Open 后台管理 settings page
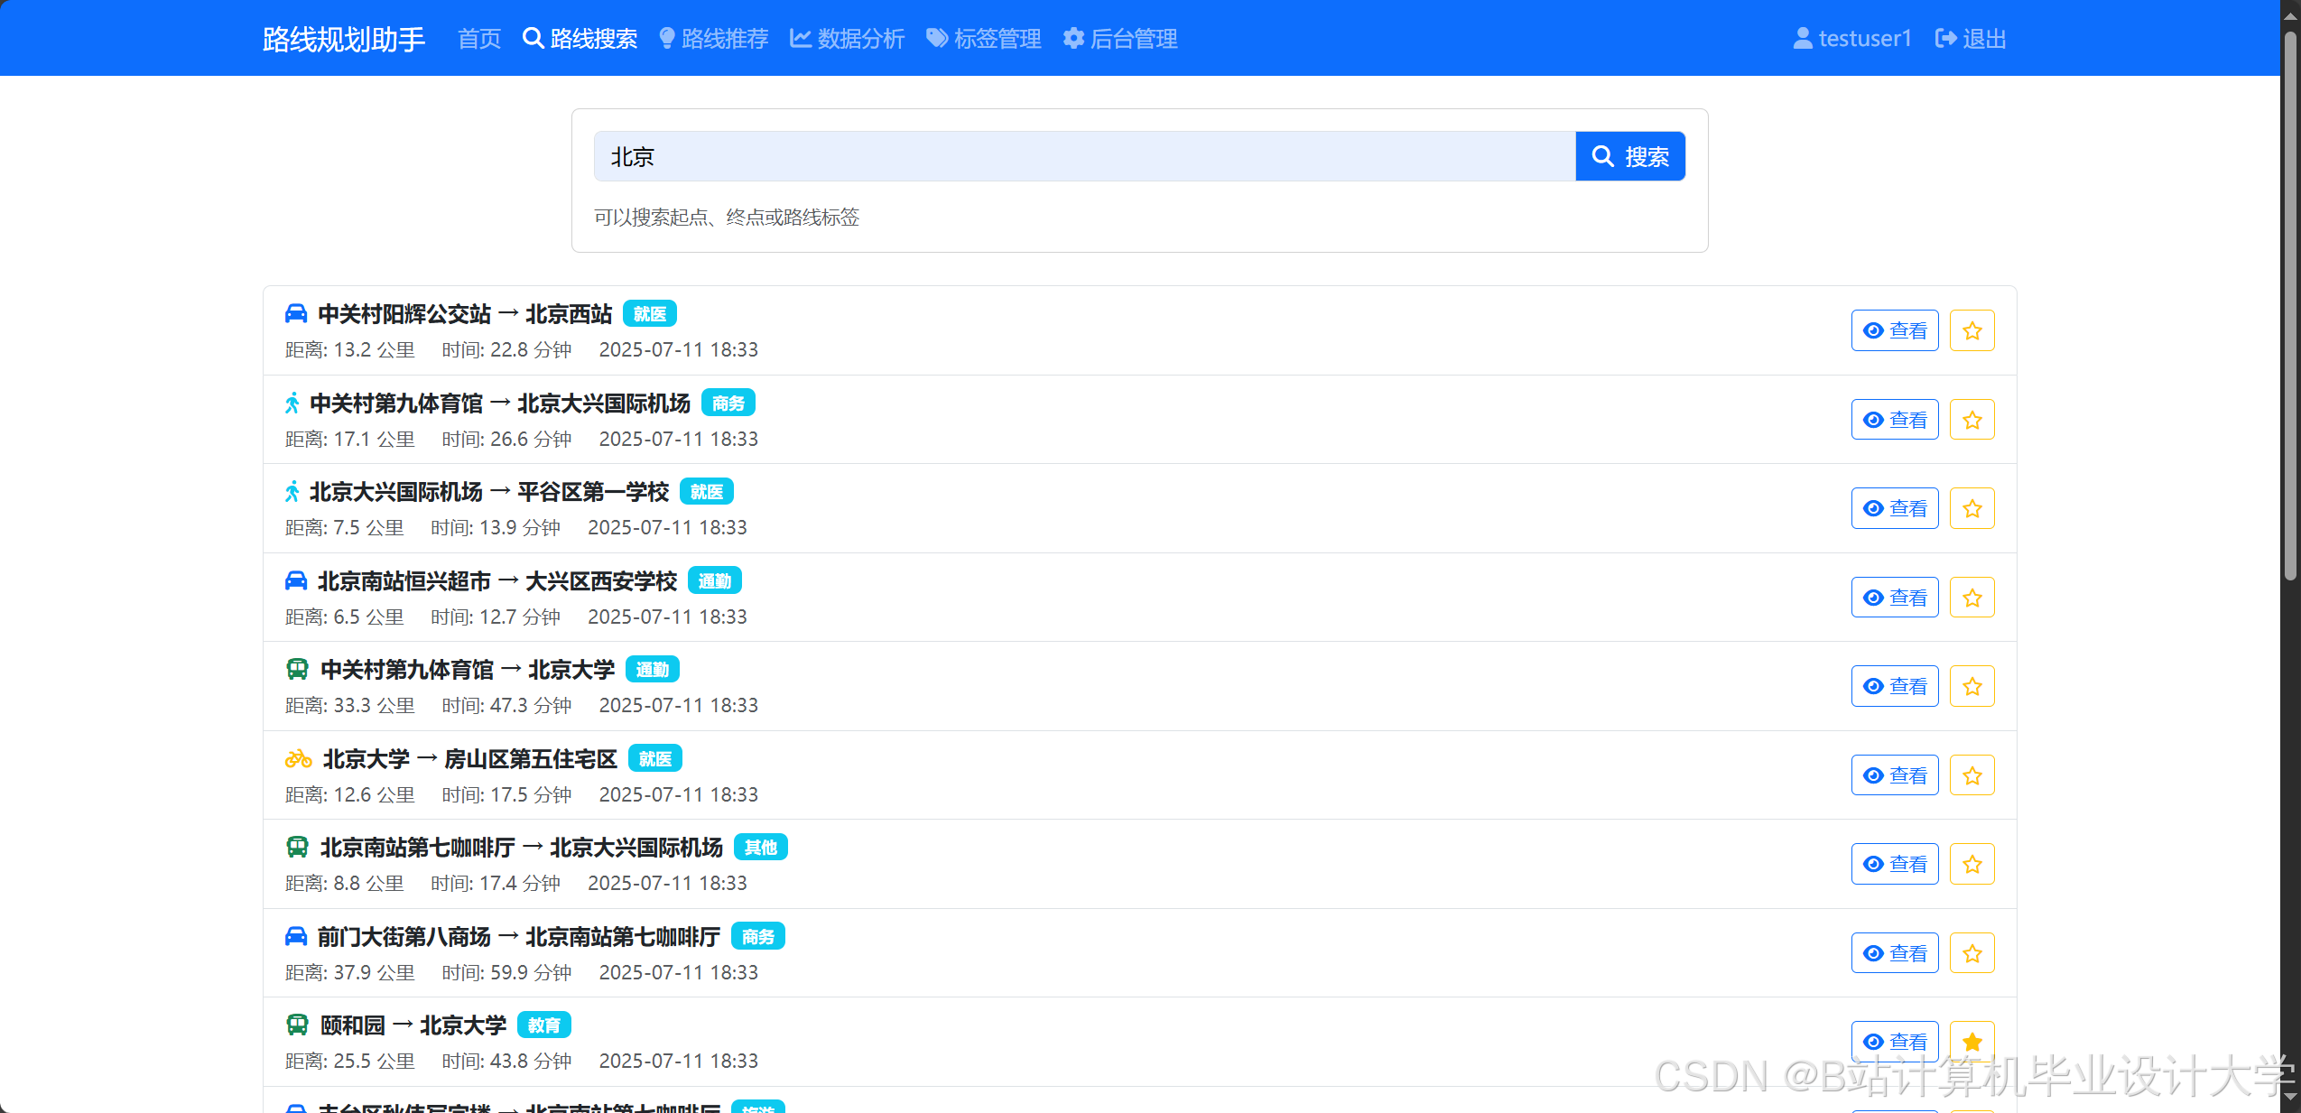This screenshot has width=2301, height=1113. [1120, 39]
